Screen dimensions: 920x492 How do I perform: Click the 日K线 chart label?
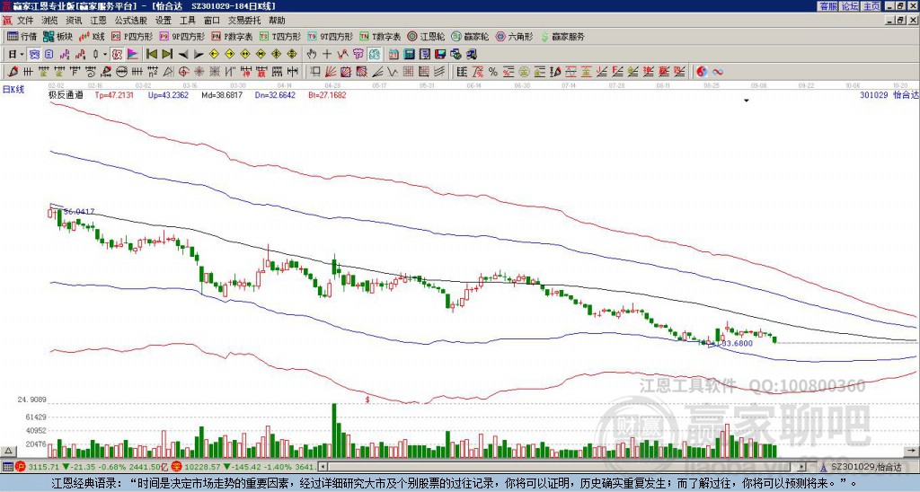13,90
